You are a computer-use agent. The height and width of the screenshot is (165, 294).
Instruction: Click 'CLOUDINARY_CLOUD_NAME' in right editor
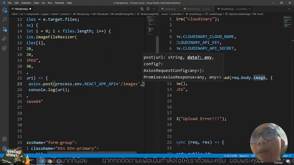208,37
